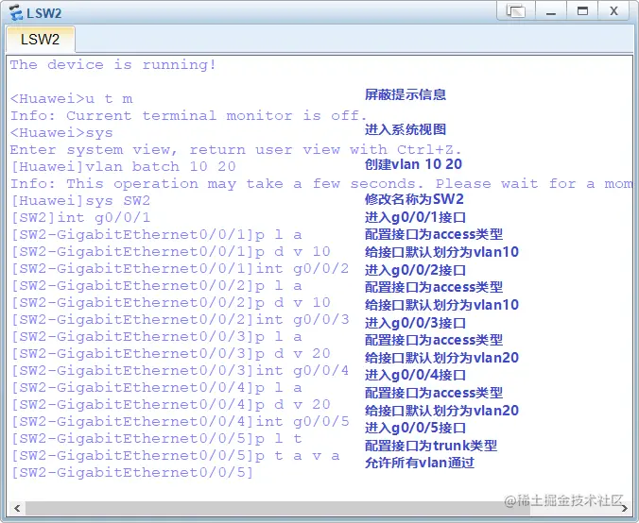Screen dimensions: 639x523
Task: Click the horizontal scrollbar track
Action: click(321, 508)
